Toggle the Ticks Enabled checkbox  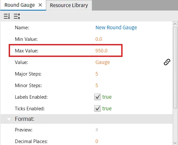point(97,108)
